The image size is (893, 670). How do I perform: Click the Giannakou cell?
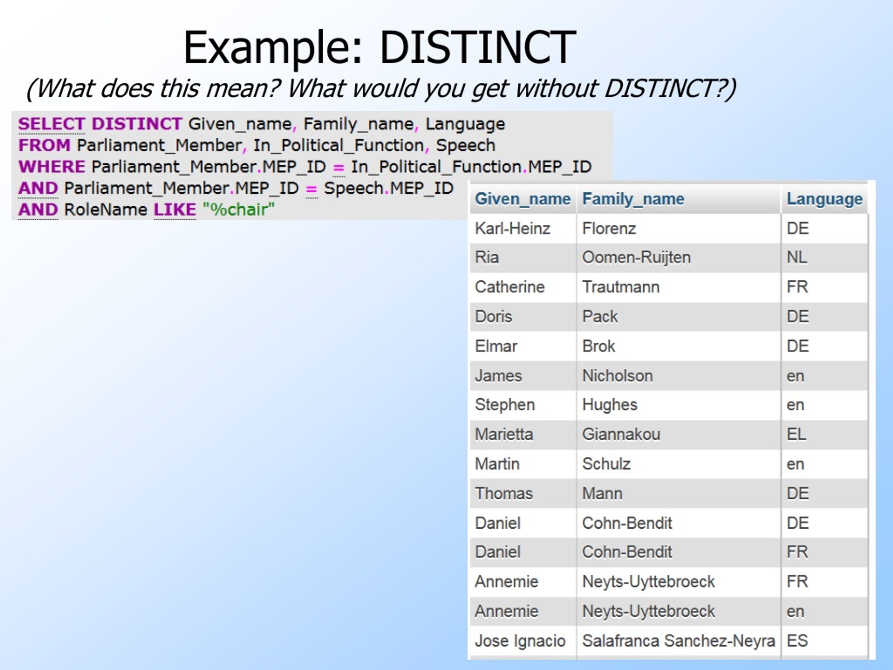click(678, 434)
